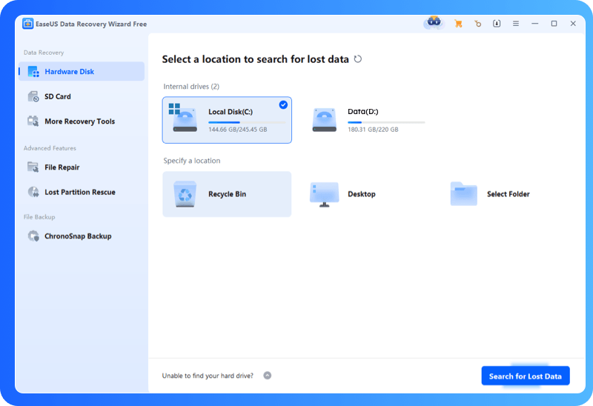
Task: Open the shopping cart upgrade icon
Action: (458, 24)
